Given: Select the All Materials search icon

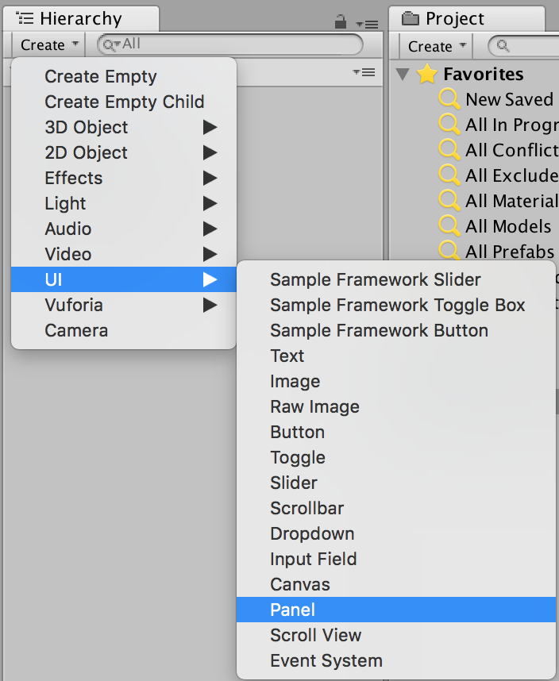Looking at the screenshot, I should (449, 201).
